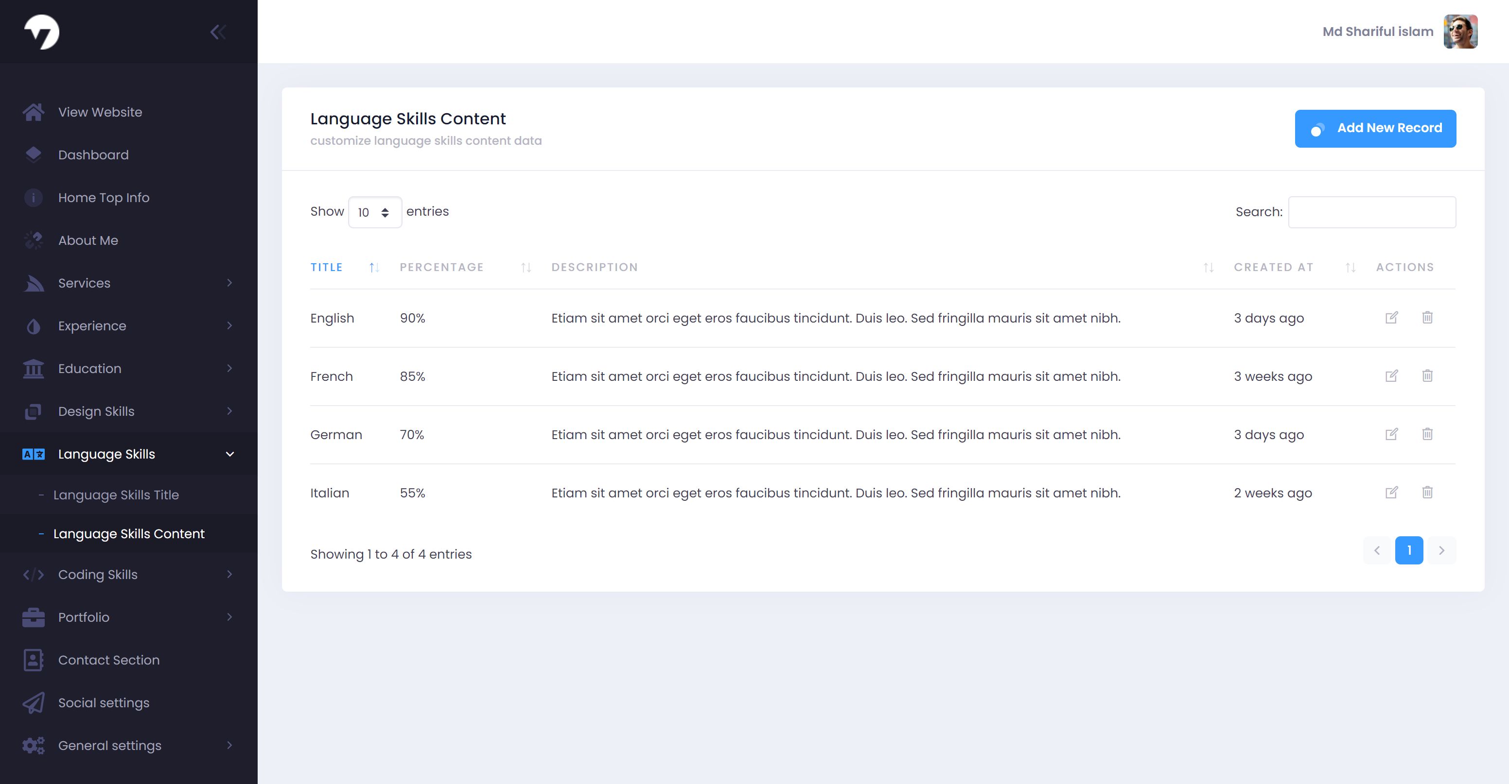
Task: Sort table by Created At column
Action: pyautogui.click(x=1295, y=267)
